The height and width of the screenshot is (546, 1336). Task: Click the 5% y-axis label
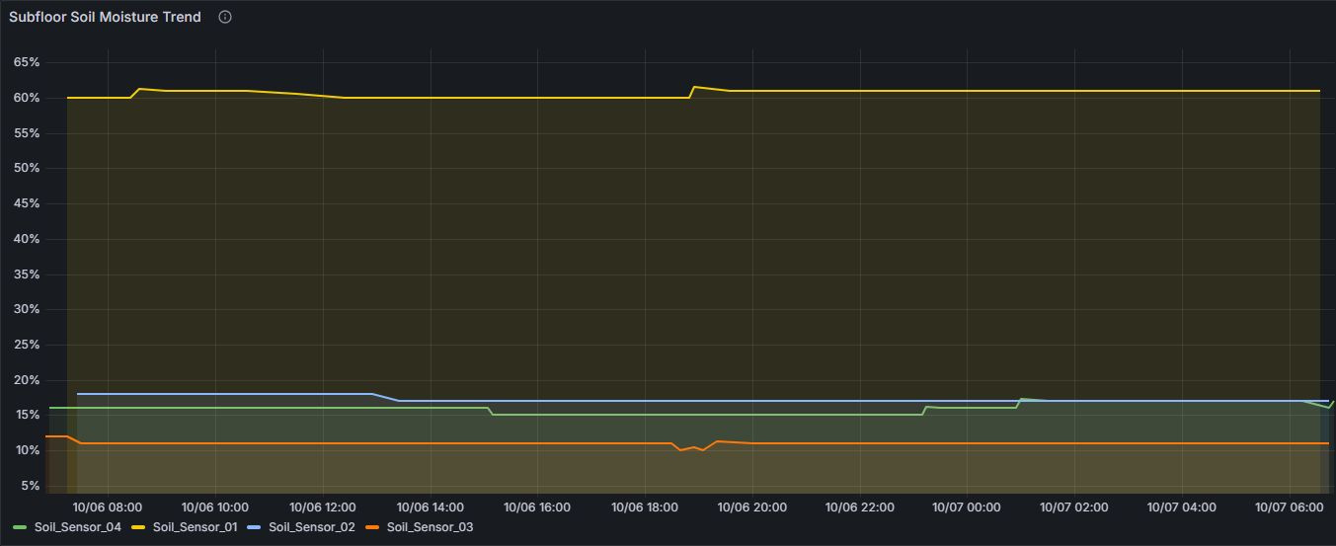(x=30, y=486)
